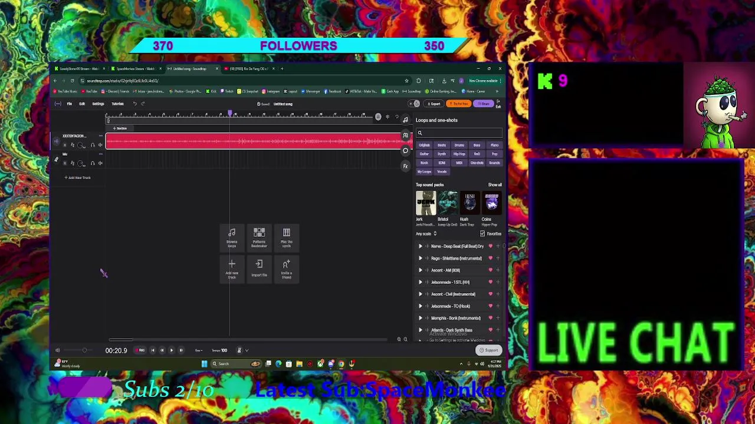Adjust the Mic track volume knob
This screenshot has width=755, height=424.
pos(81,163)
